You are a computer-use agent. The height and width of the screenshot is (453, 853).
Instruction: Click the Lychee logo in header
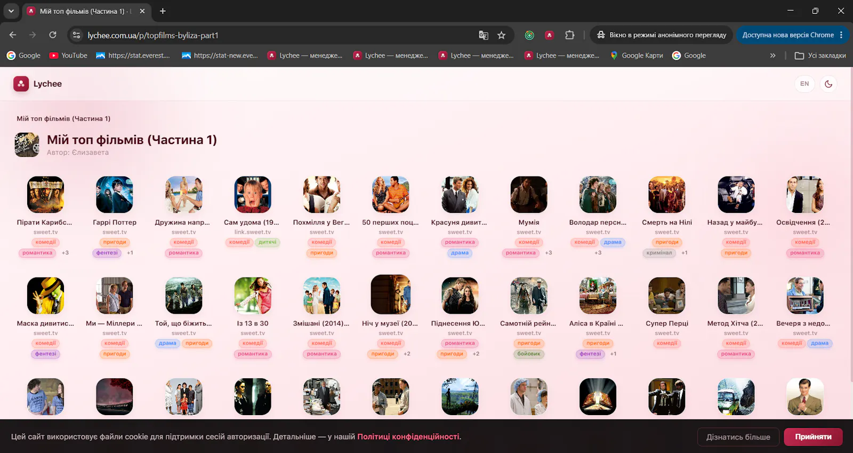point(38,84)
